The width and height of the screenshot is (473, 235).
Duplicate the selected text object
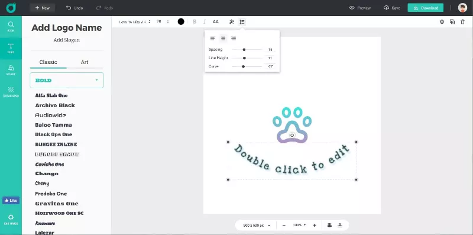coord(452,22)
